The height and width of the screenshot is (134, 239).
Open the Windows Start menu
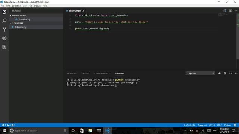(x=4, y=131)
